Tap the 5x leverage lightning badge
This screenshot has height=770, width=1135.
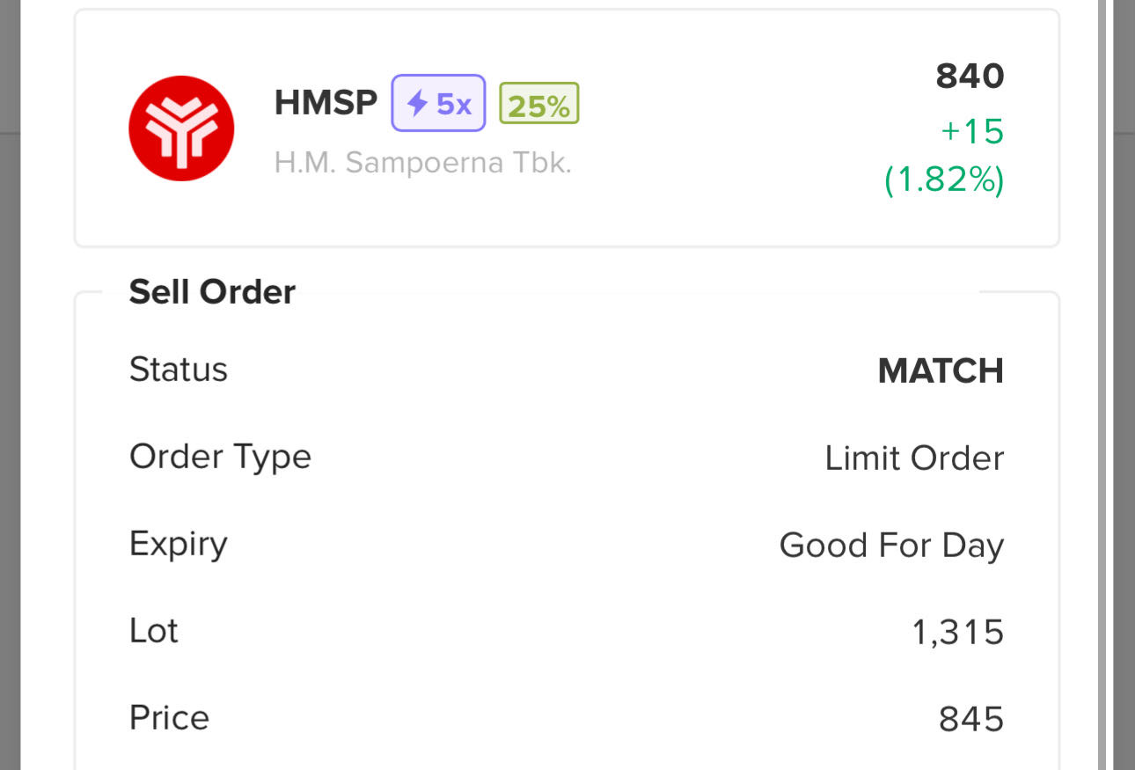(438, 104)
